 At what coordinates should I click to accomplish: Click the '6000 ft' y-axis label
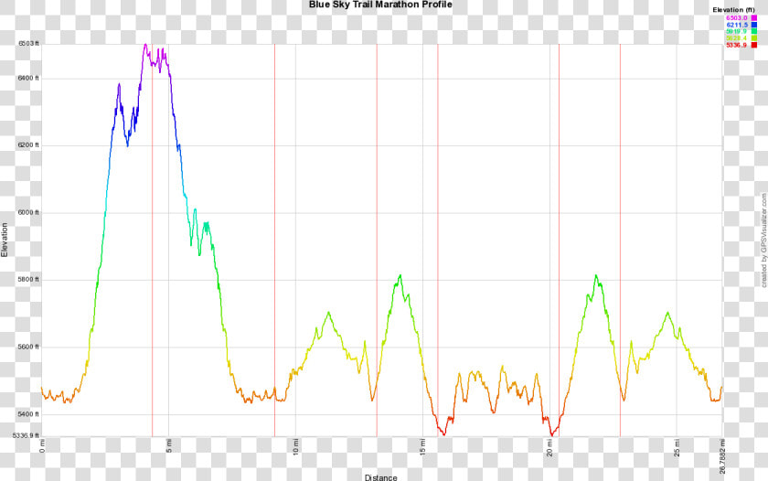point(28,212)
